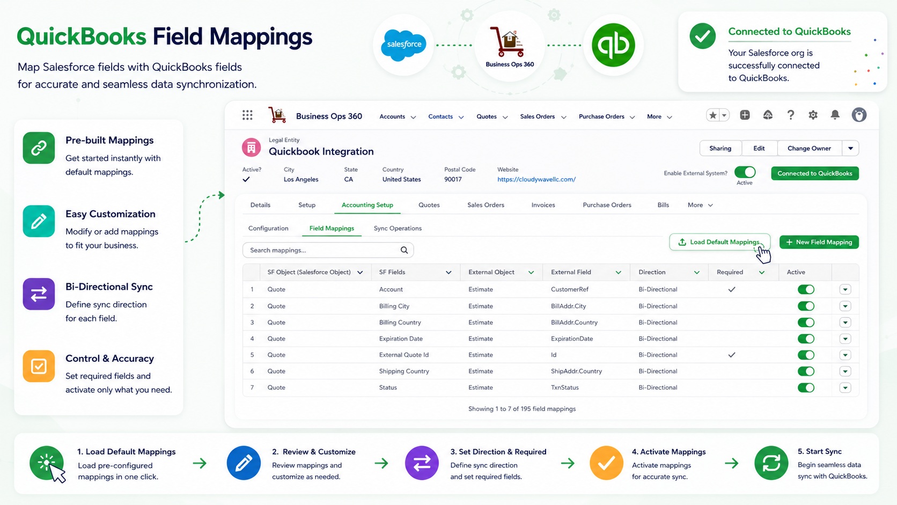This screenshot has width=897, height=505.
Task: Click the Review & Customize step pencil icon
Action: (x=244, y=463)
